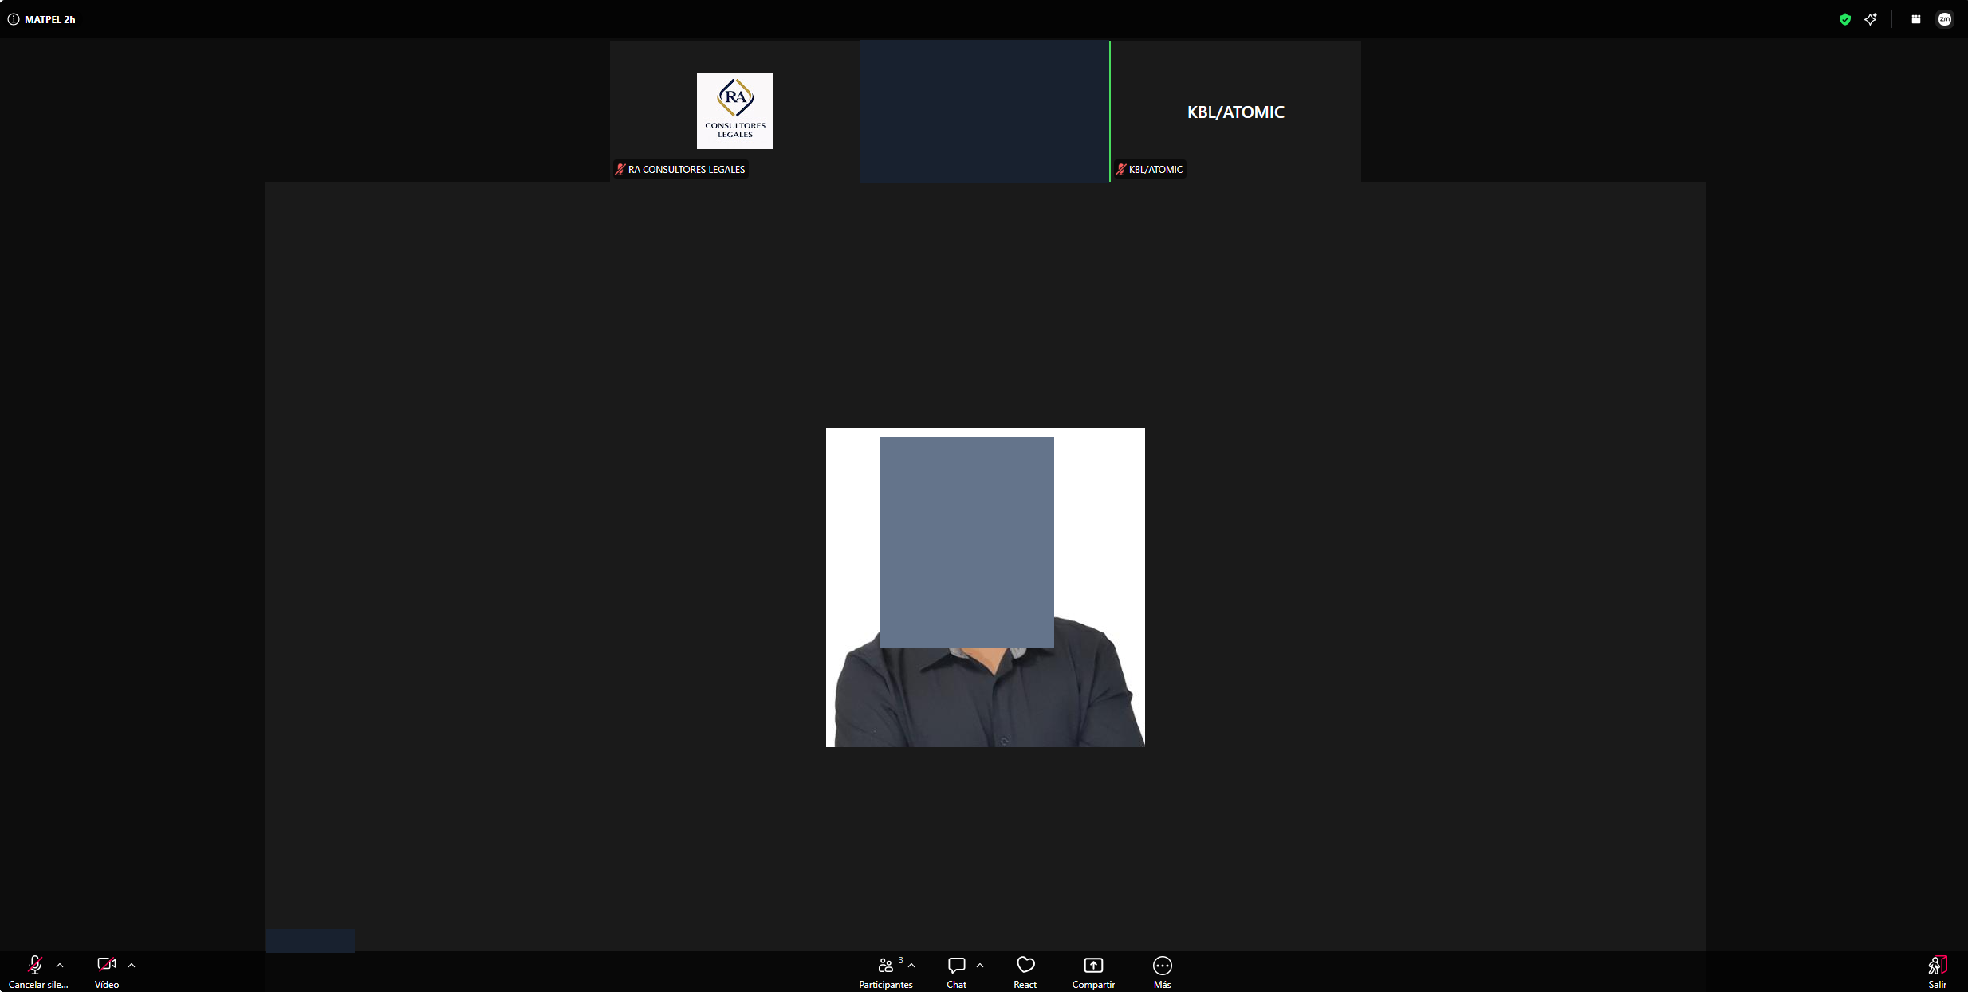Click the RA CONSULTORES LEGALES name label

pyautogui.click(x=687, y=169)
